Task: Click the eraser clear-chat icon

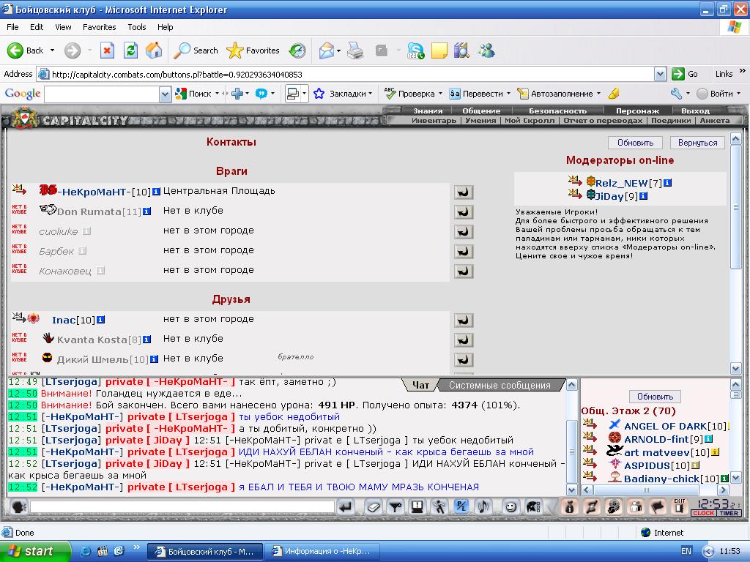Action: click(x=373, y=506)
